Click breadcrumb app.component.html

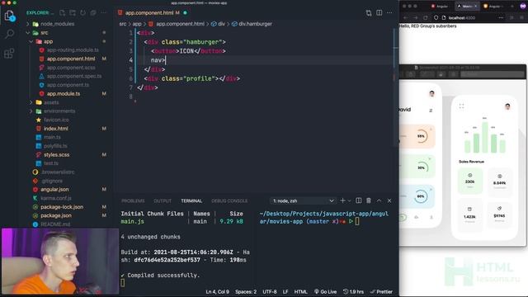[x=177, y=24]
